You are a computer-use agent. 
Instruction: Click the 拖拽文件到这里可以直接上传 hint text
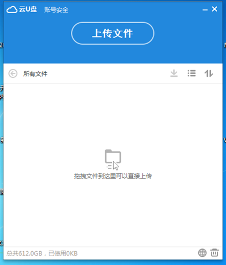click(x=113, y=176)
